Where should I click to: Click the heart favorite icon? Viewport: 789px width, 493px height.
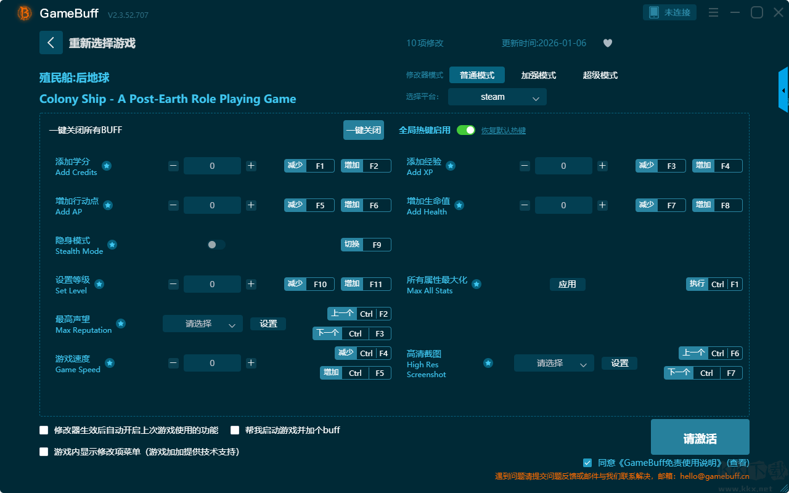tap(608, 43)
